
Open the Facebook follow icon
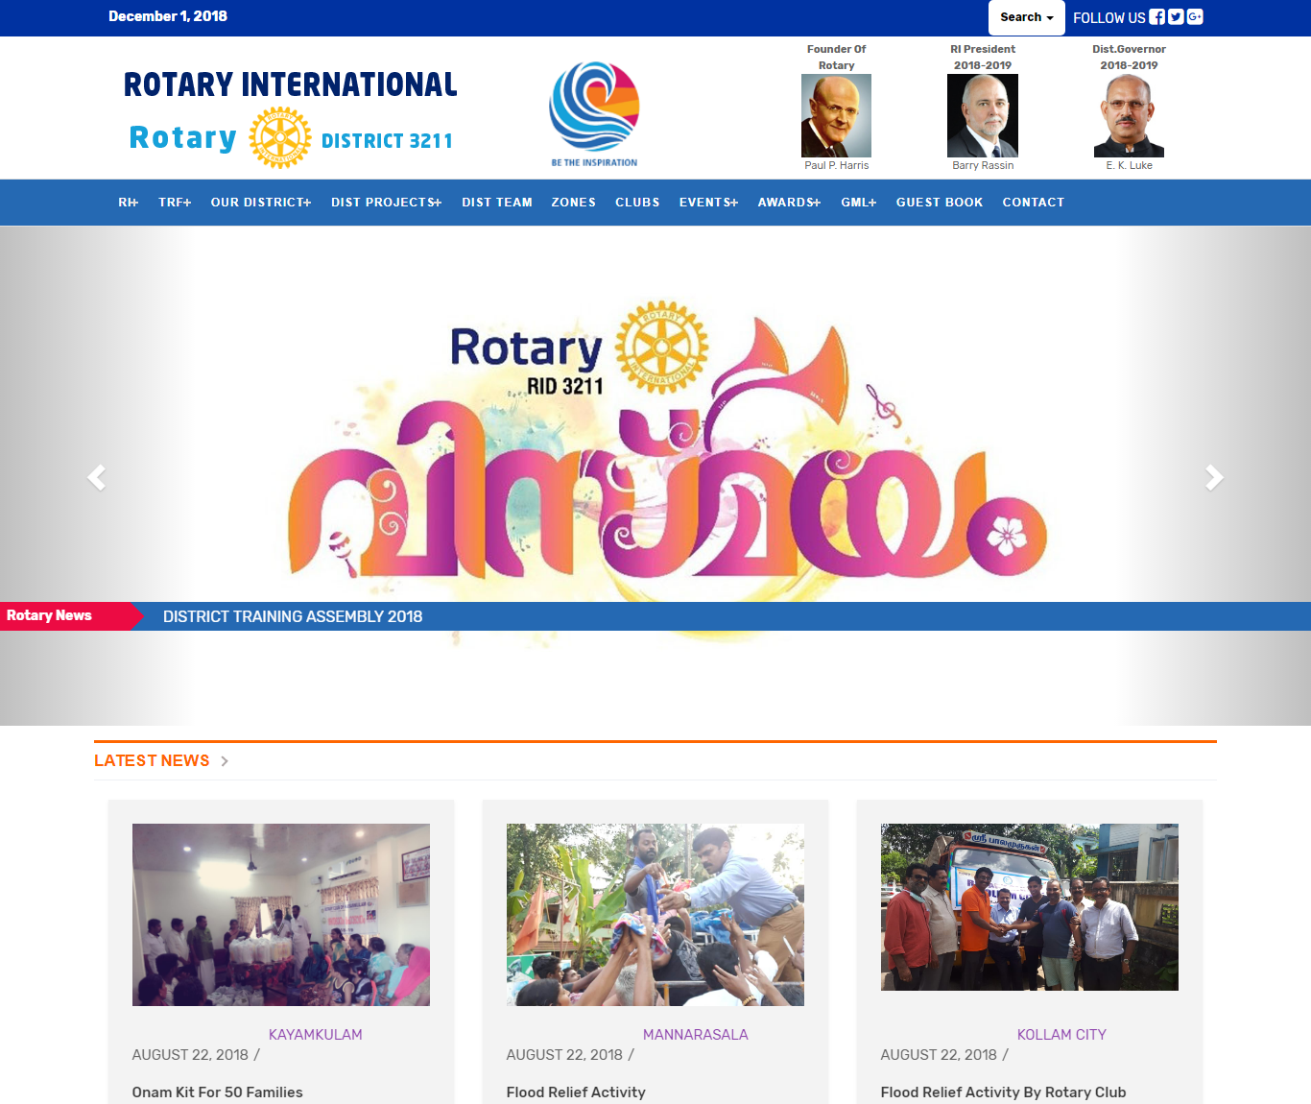1157,17
